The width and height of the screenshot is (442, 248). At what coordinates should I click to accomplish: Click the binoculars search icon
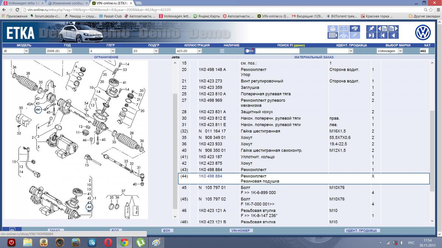click(355, 29)
